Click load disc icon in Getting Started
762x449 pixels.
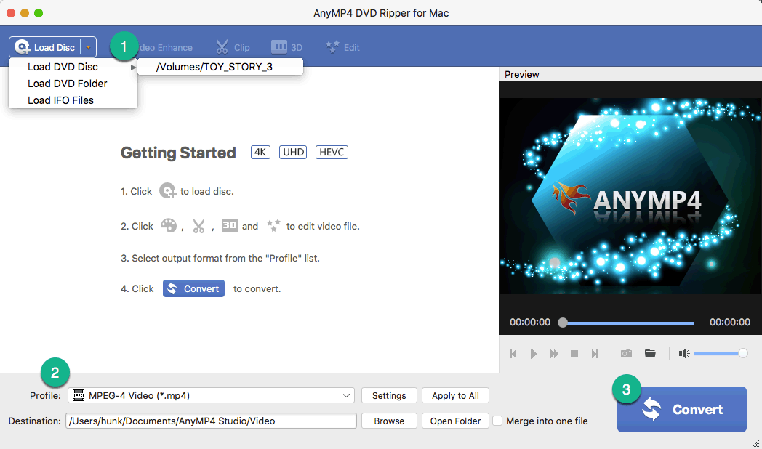point(168,191)
